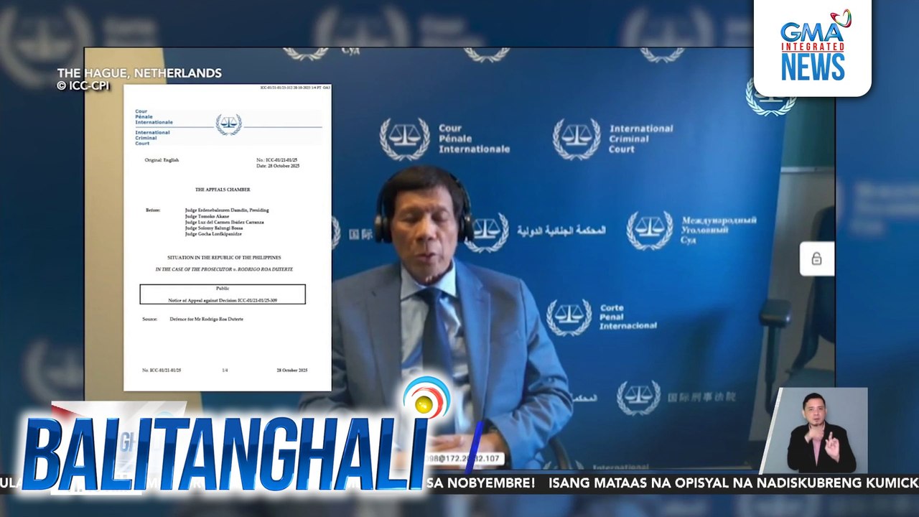Click "Defence for Mr Rodrigo Roa Duterte" source line

(206, 319)
